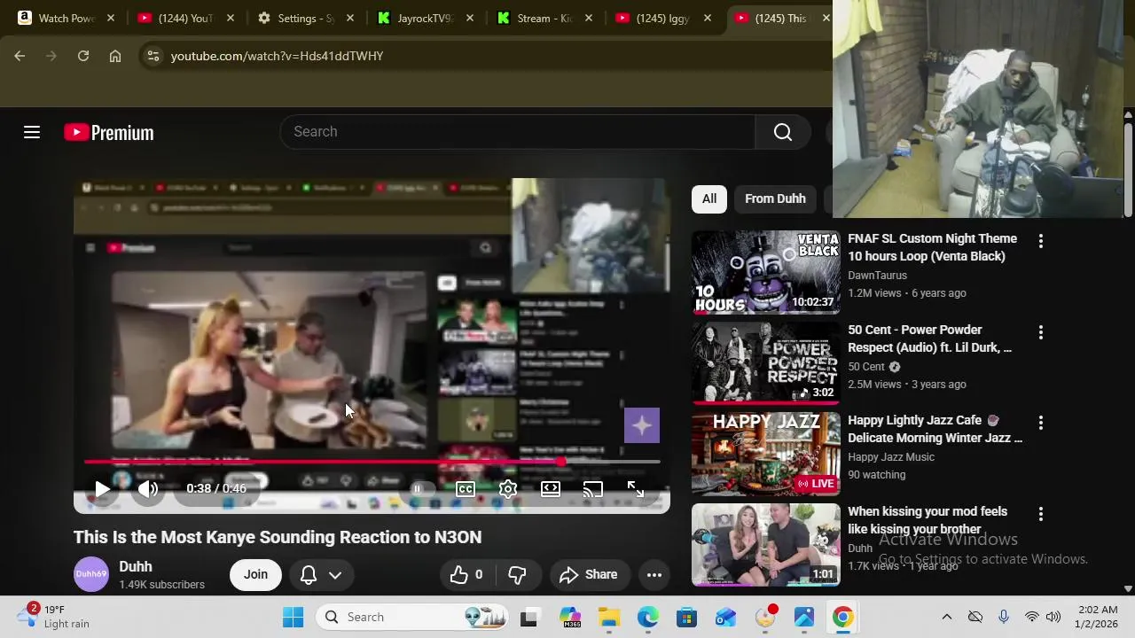The image size is (1135, 638).
Task: Open the FNAF SL 10 hours thumbnail
Action: pyautogui.click(x=766, y=272)
